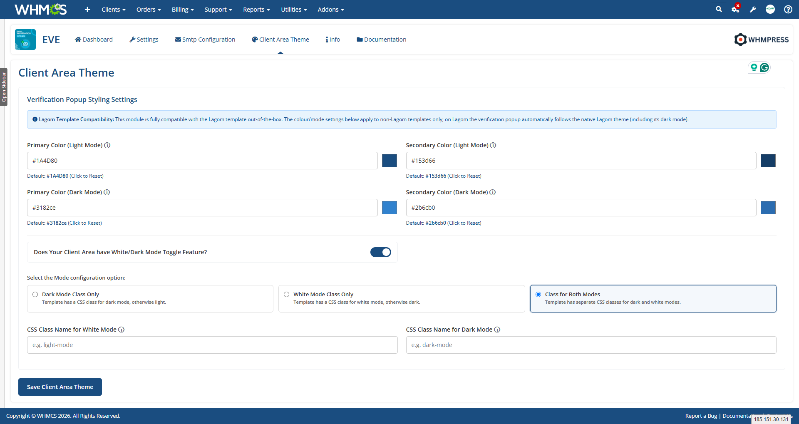Expand the Utilities menu

[x=294, y=10]
